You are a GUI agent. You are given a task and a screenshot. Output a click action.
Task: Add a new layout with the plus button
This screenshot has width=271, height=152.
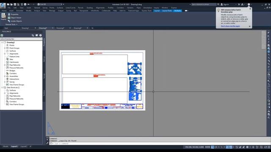[30, 147]
